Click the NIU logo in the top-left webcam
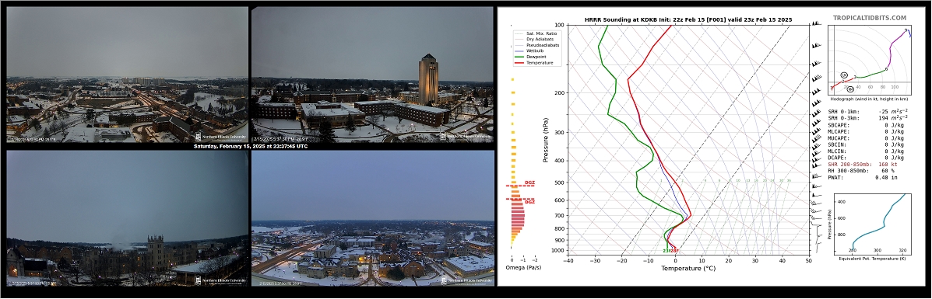The width and height of the screenshot is (932, 299). [220, 136]
